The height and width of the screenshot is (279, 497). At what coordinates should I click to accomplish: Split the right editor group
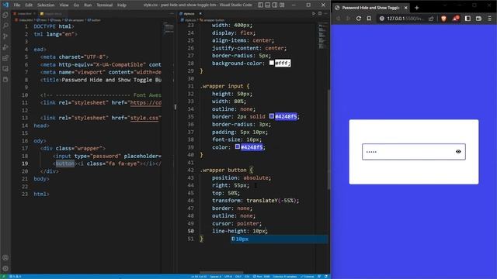pyautogui.click(x=320, y=14)
